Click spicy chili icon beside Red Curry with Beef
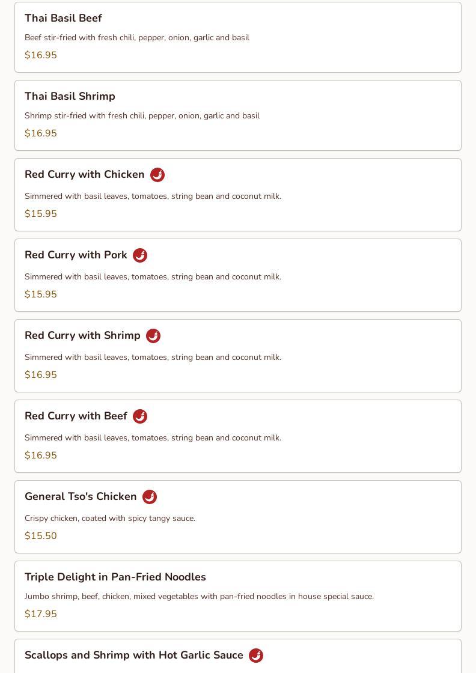 (140, 416)
